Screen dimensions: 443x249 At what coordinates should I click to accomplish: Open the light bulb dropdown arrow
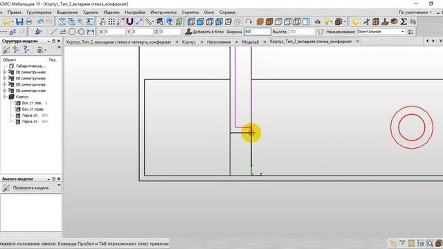click(x=332, y=21)
